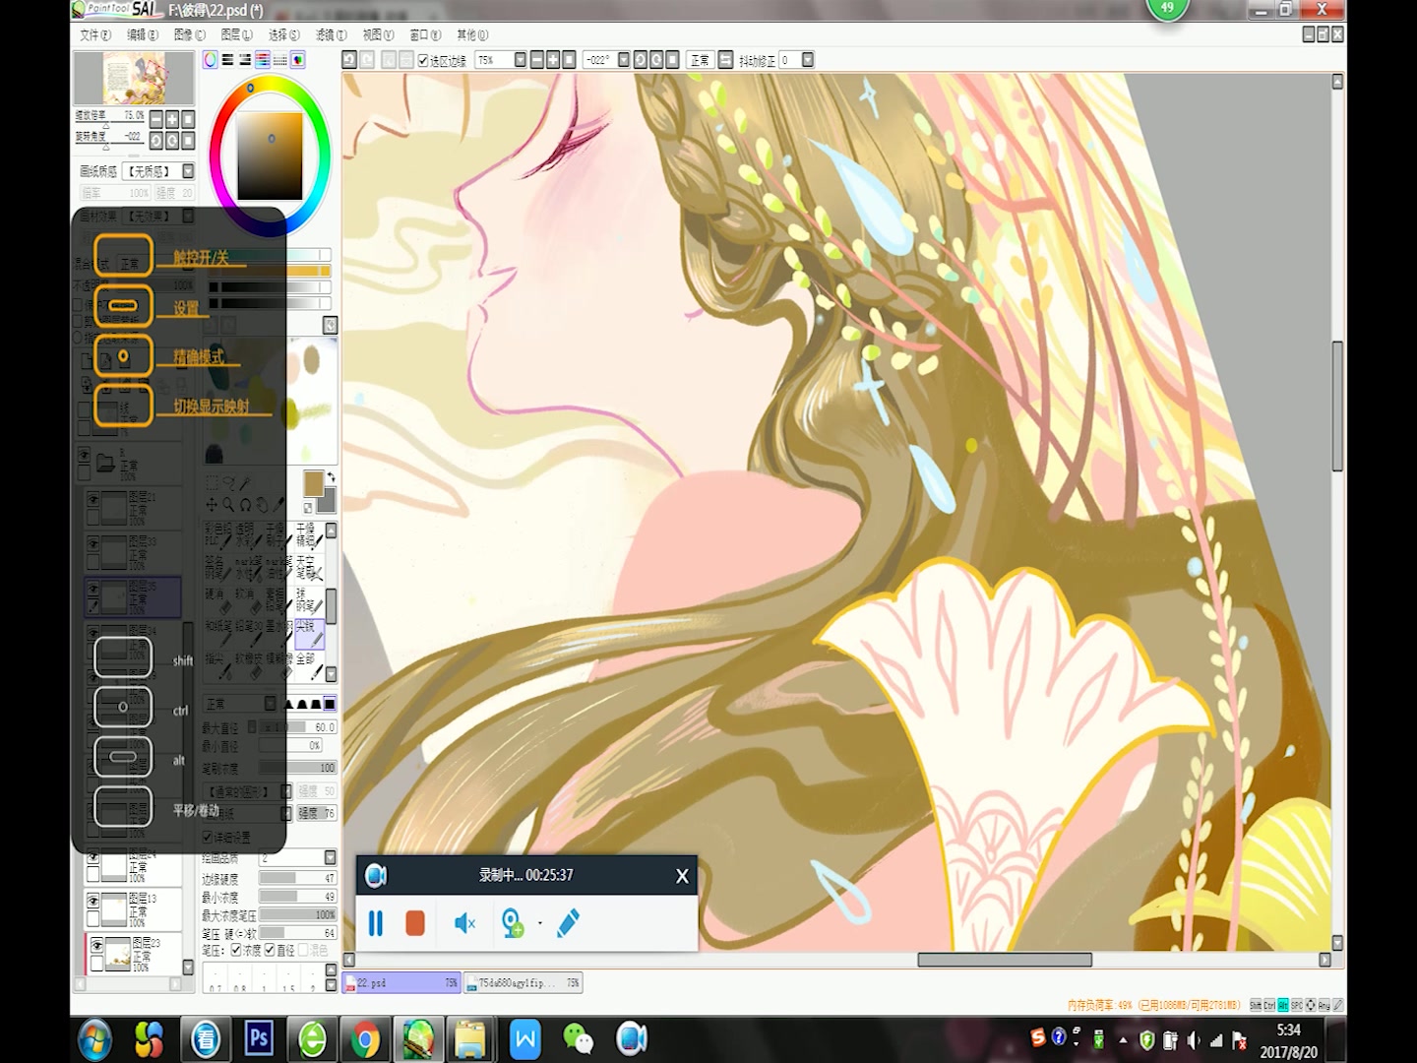Image resolution: width=1417 pixels, height=1063 pixels.
Task: Open the 绘画品质 dropdown
Action: (330, 857)
